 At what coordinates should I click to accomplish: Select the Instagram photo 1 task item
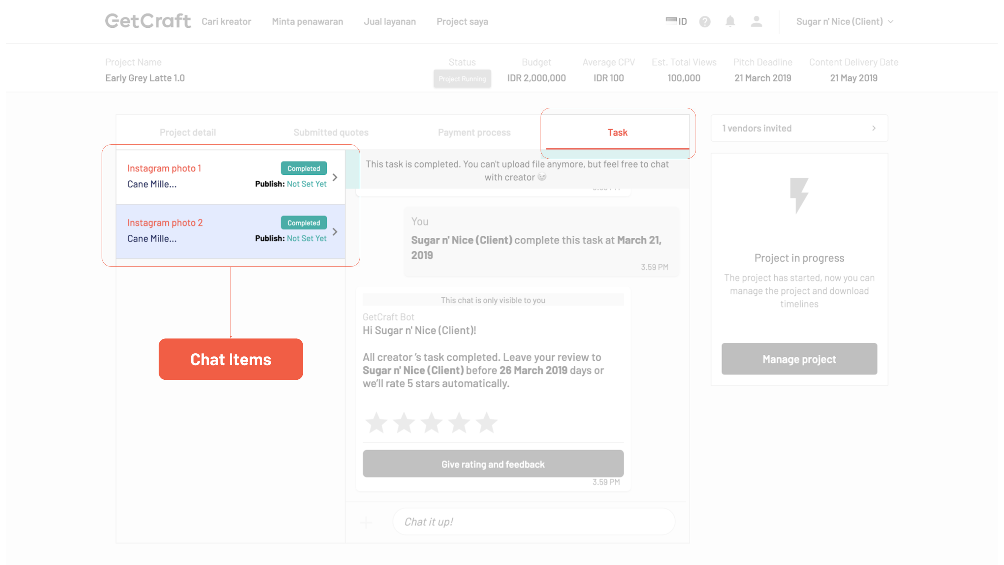pos(231,177)
